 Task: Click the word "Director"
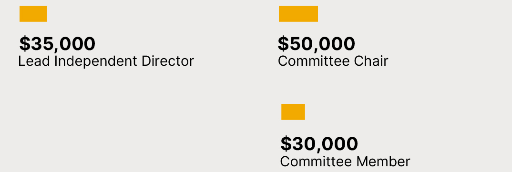point(168,61)
